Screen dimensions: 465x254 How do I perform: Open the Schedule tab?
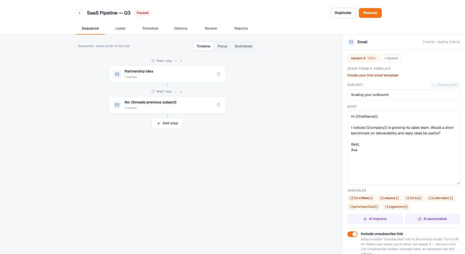(x=151, y=28)
